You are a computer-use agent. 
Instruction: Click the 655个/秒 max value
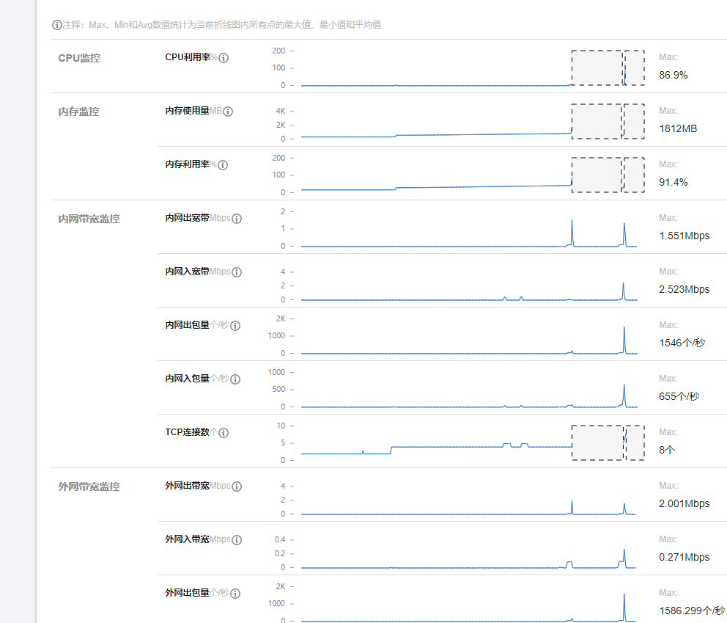click(x=679, y=396)
